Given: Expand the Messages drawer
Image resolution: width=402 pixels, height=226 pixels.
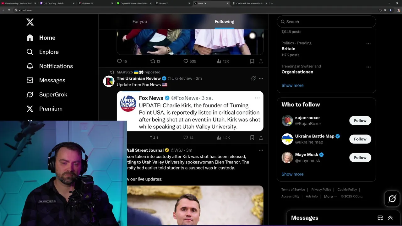Looking at the screenshot, I should point(390,218).
